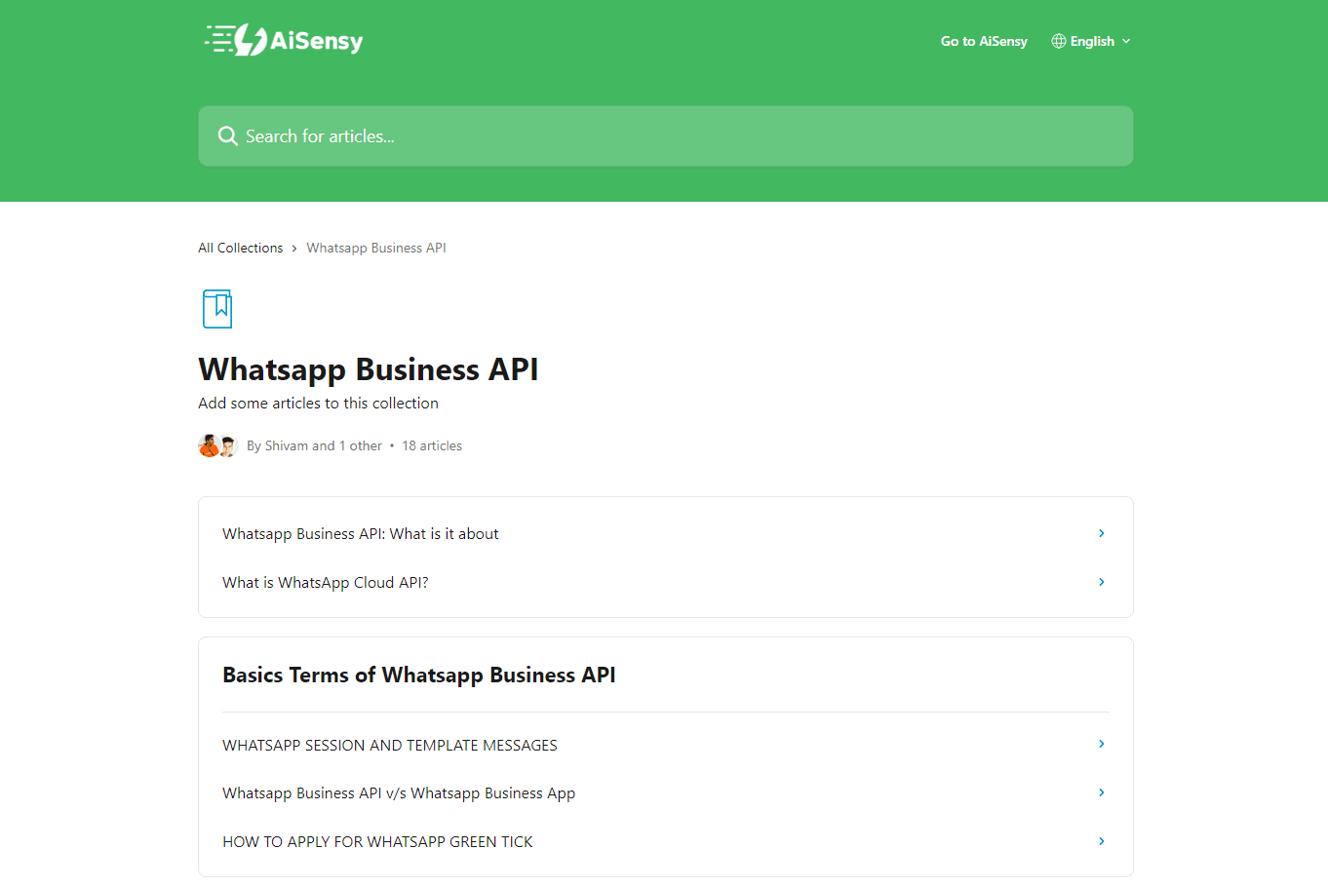This screenshot has width=1328, height=888.
Task: Click the AiSensy logo
Action: [283, 40]
